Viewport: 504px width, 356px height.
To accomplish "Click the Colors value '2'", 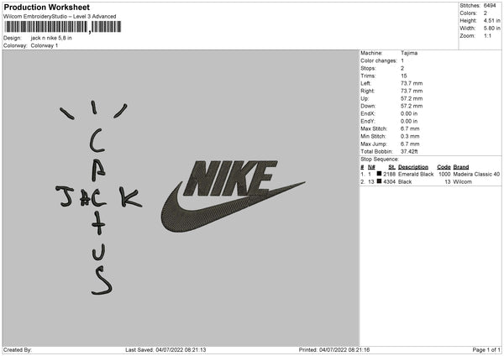I will point(486,13).
